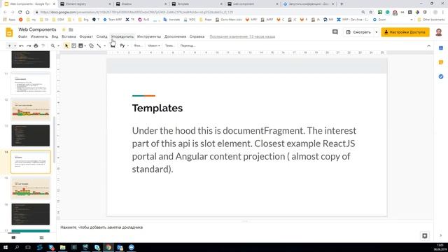Open the shape tool
Screen dimensions: 448x252
click(91, 45)
